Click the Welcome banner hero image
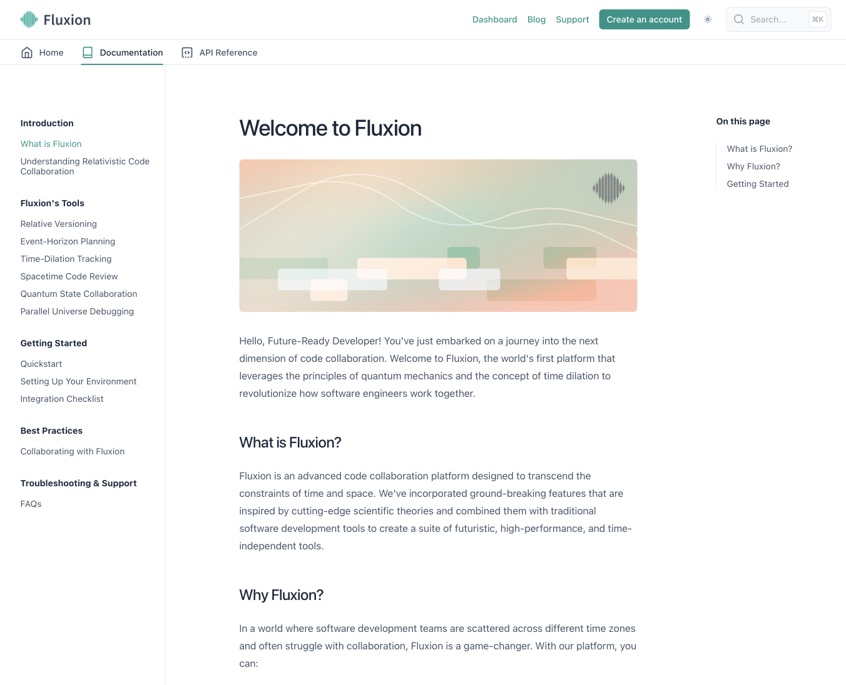 [x=438, y=236]
